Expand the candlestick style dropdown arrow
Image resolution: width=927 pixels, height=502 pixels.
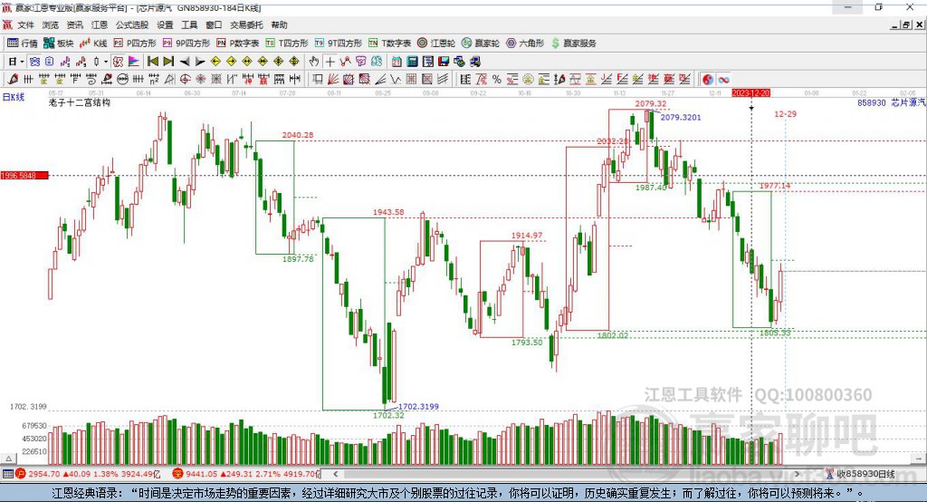[x=106, y=62]
